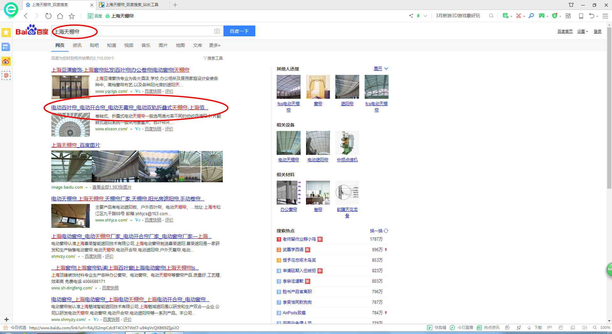This screenshot has height=334, width=612.
Task: Expand dropdown arrow next to translate icon
Action: pos(511,16)
